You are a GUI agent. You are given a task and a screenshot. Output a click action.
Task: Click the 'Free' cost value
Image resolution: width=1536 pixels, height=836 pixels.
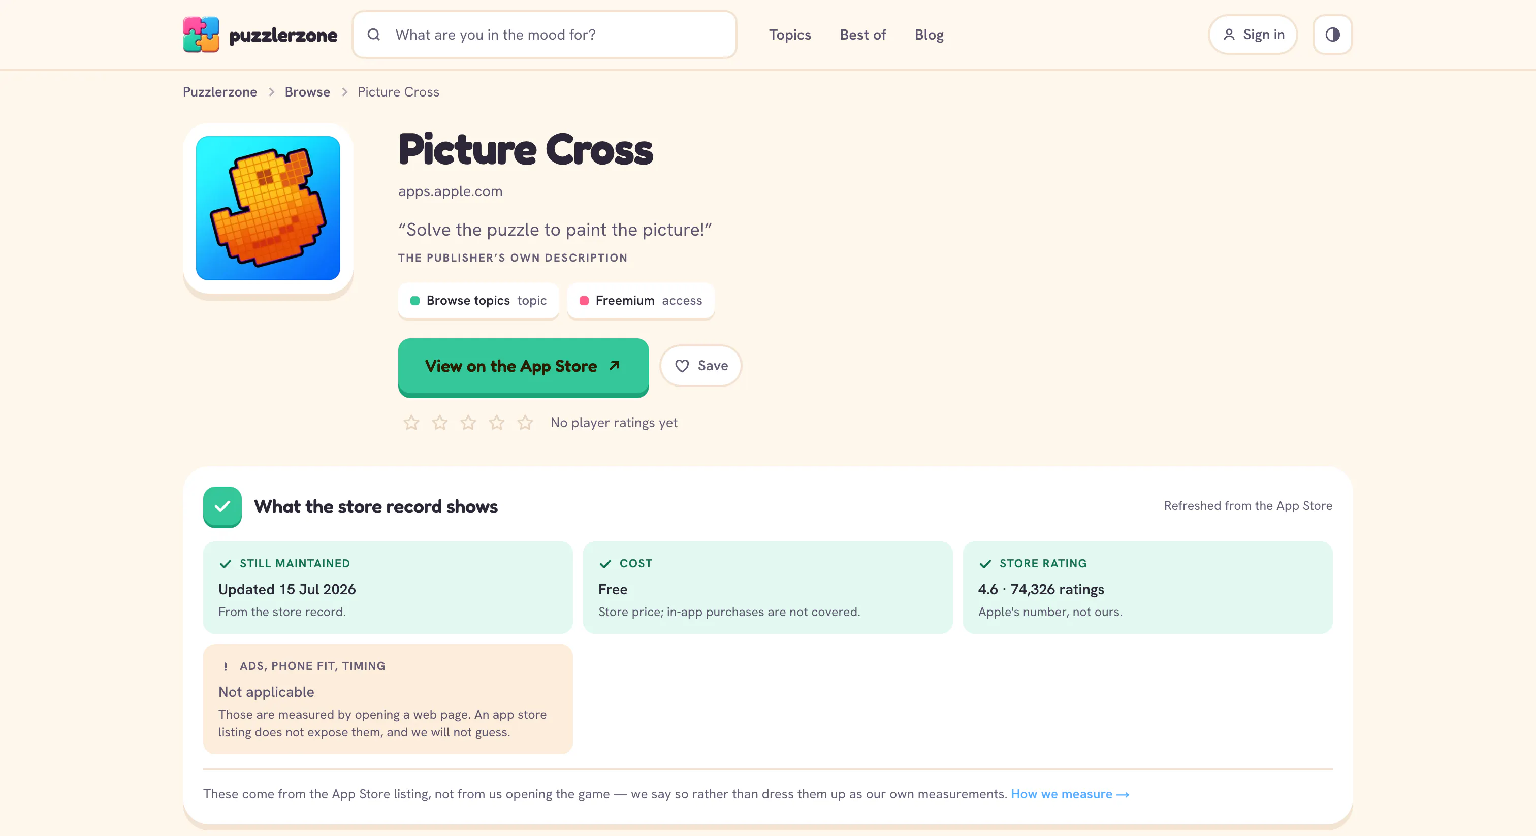pyautogui.click(x=613, y=589)
